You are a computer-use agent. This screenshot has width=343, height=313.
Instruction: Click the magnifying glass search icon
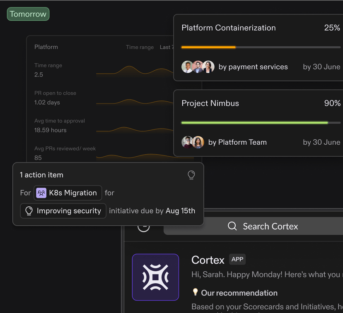[x=232, y=226]
